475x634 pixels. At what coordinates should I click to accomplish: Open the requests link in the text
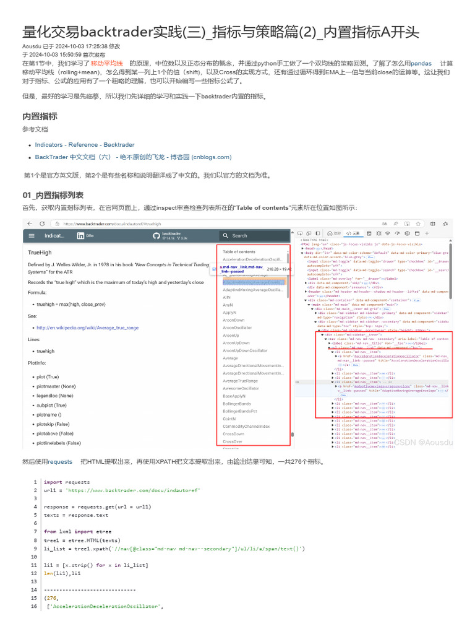pos(60,461)
